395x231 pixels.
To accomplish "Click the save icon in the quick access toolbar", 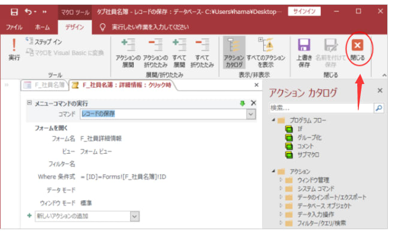I will tap(14, 12).
